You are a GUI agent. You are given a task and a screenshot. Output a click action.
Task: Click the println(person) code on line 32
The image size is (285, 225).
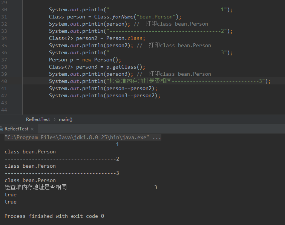tap(89, 24)
